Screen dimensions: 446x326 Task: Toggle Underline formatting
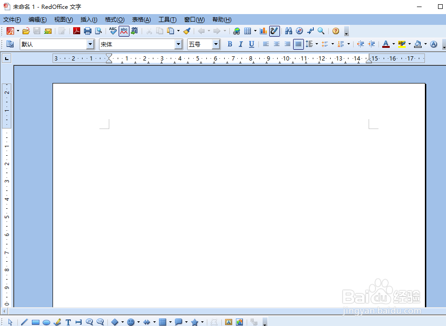click(x=251, y=44)
